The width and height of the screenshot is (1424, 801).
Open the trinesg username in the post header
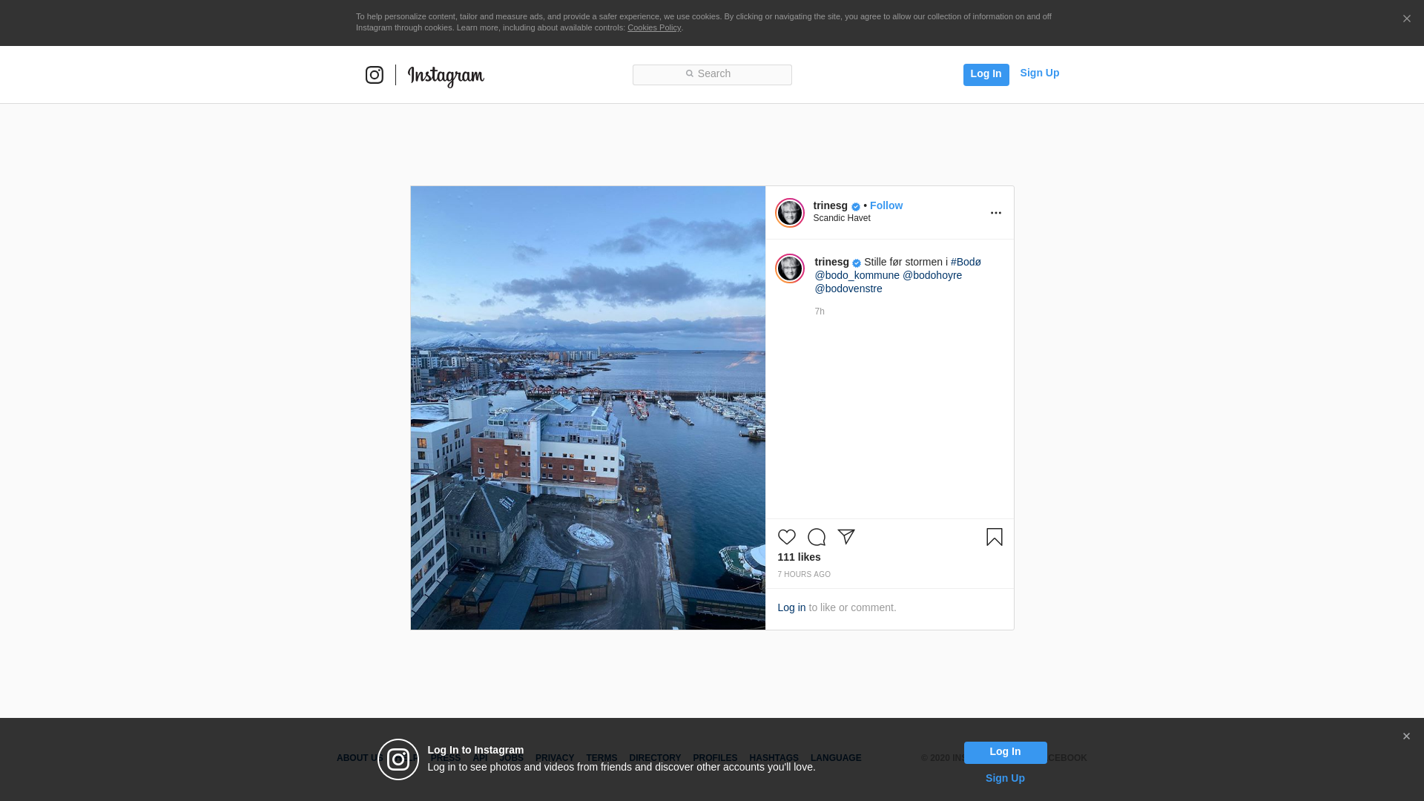(x=830, y=205)
